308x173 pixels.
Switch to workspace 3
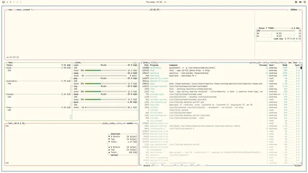click(x=14, y=2)
